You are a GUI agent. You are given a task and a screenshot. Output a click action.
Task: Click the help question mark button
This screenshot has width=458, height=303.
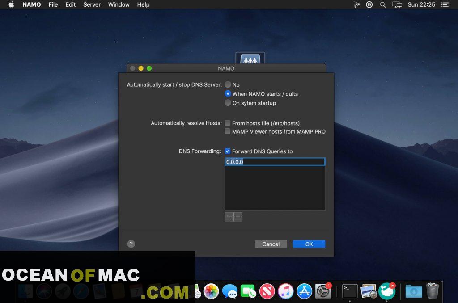click(131, 244)
